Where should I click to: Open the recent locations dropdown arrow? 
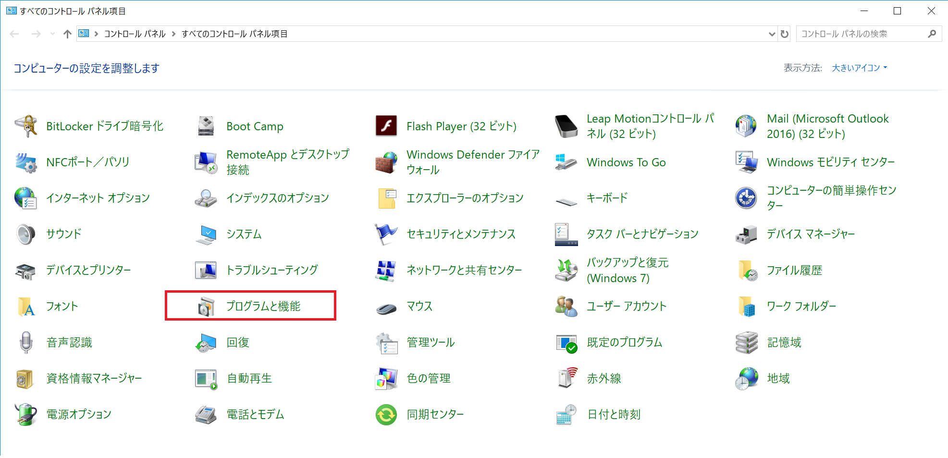tap(52, 34)
